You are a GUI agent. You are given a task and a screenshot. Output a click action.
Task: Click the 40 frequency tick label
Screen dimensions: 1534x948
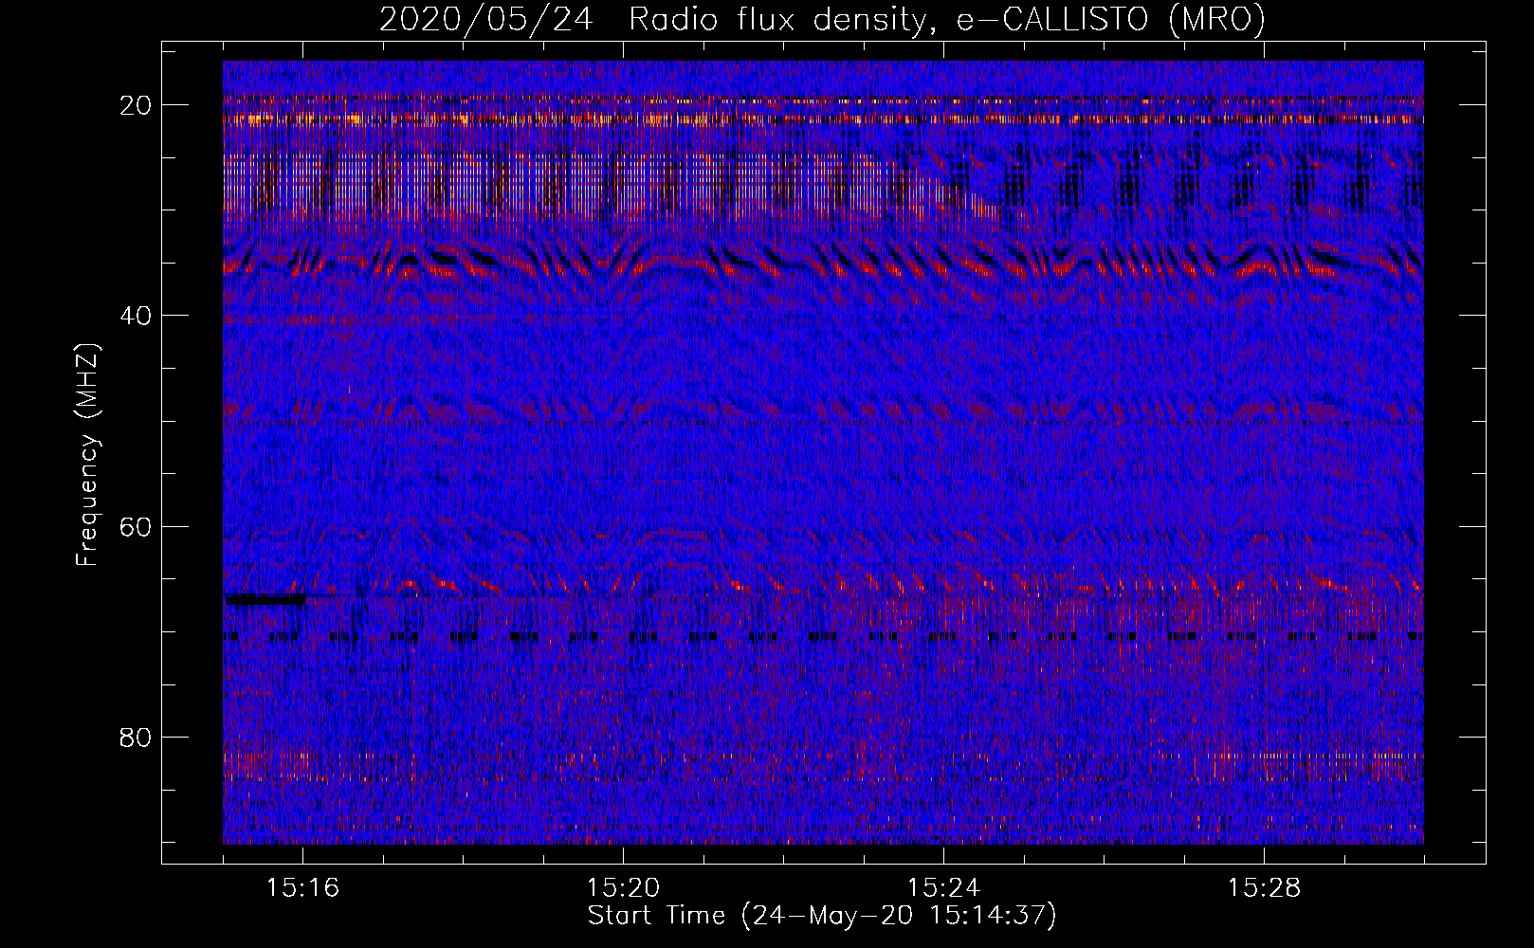tap(136, 316)
